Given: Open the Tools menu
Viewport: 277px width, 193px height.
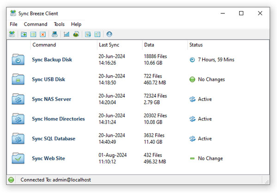Looking at the screenshot, I should coord(59,24).
